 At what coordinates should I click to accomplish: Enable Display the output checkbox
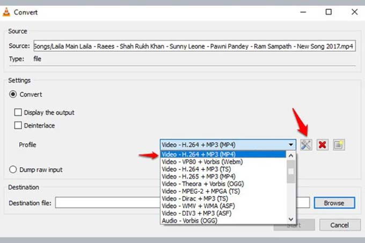[x=18, y=112]
